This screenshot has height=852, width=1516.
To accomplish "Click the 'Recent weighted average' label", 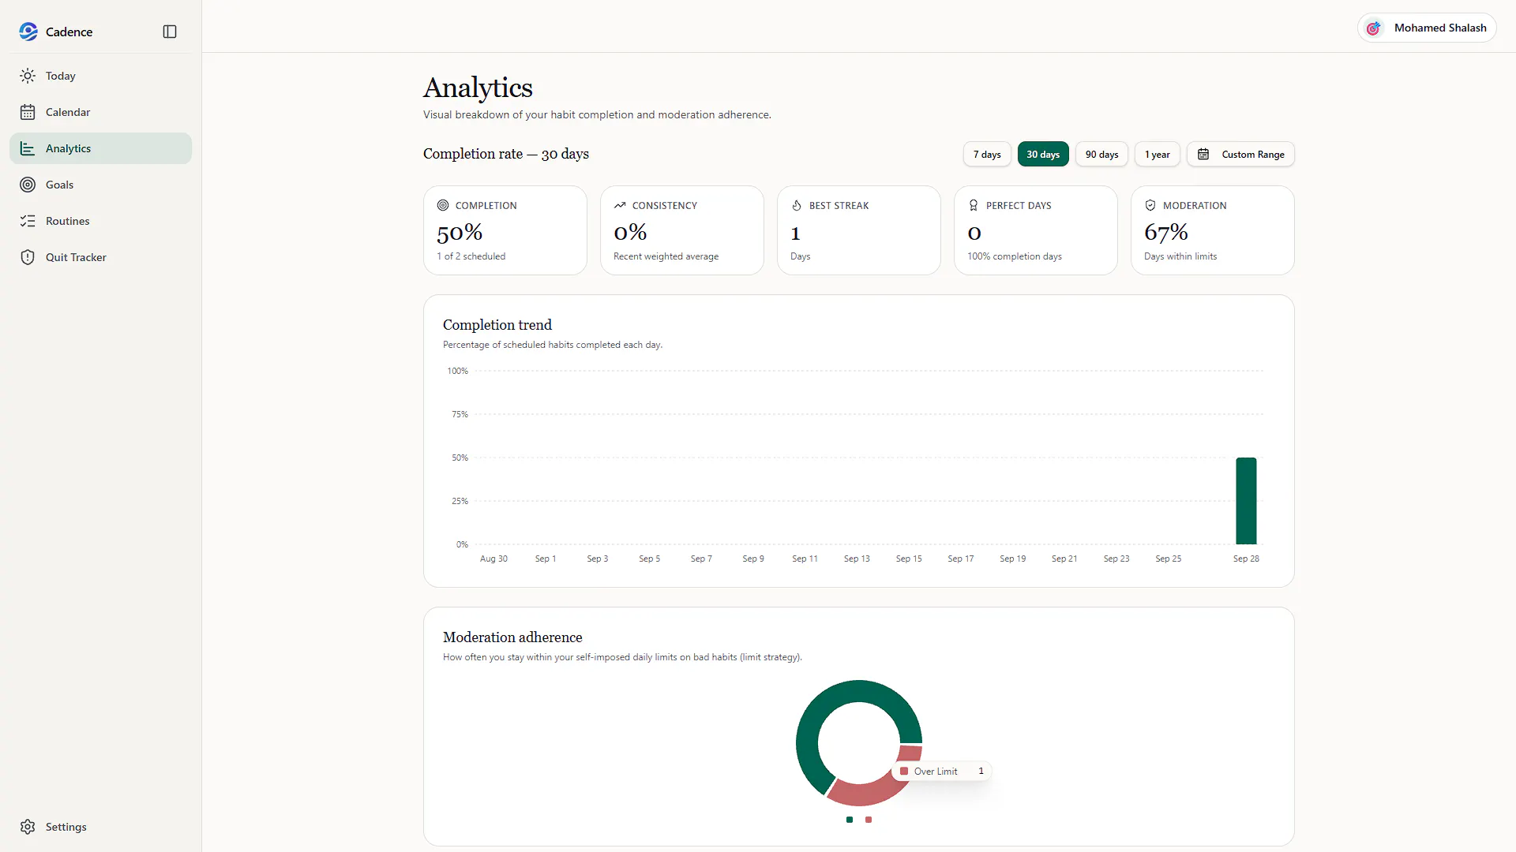I will point(666,256).
